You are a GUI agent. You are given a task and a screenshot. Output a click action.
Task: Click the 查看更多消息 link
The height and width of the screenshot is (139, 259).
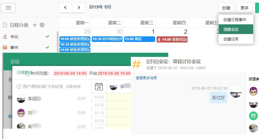[146, 78]
